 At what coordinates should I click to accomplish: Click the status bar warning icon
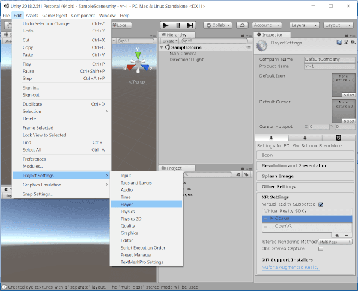[x=4, y=287]
